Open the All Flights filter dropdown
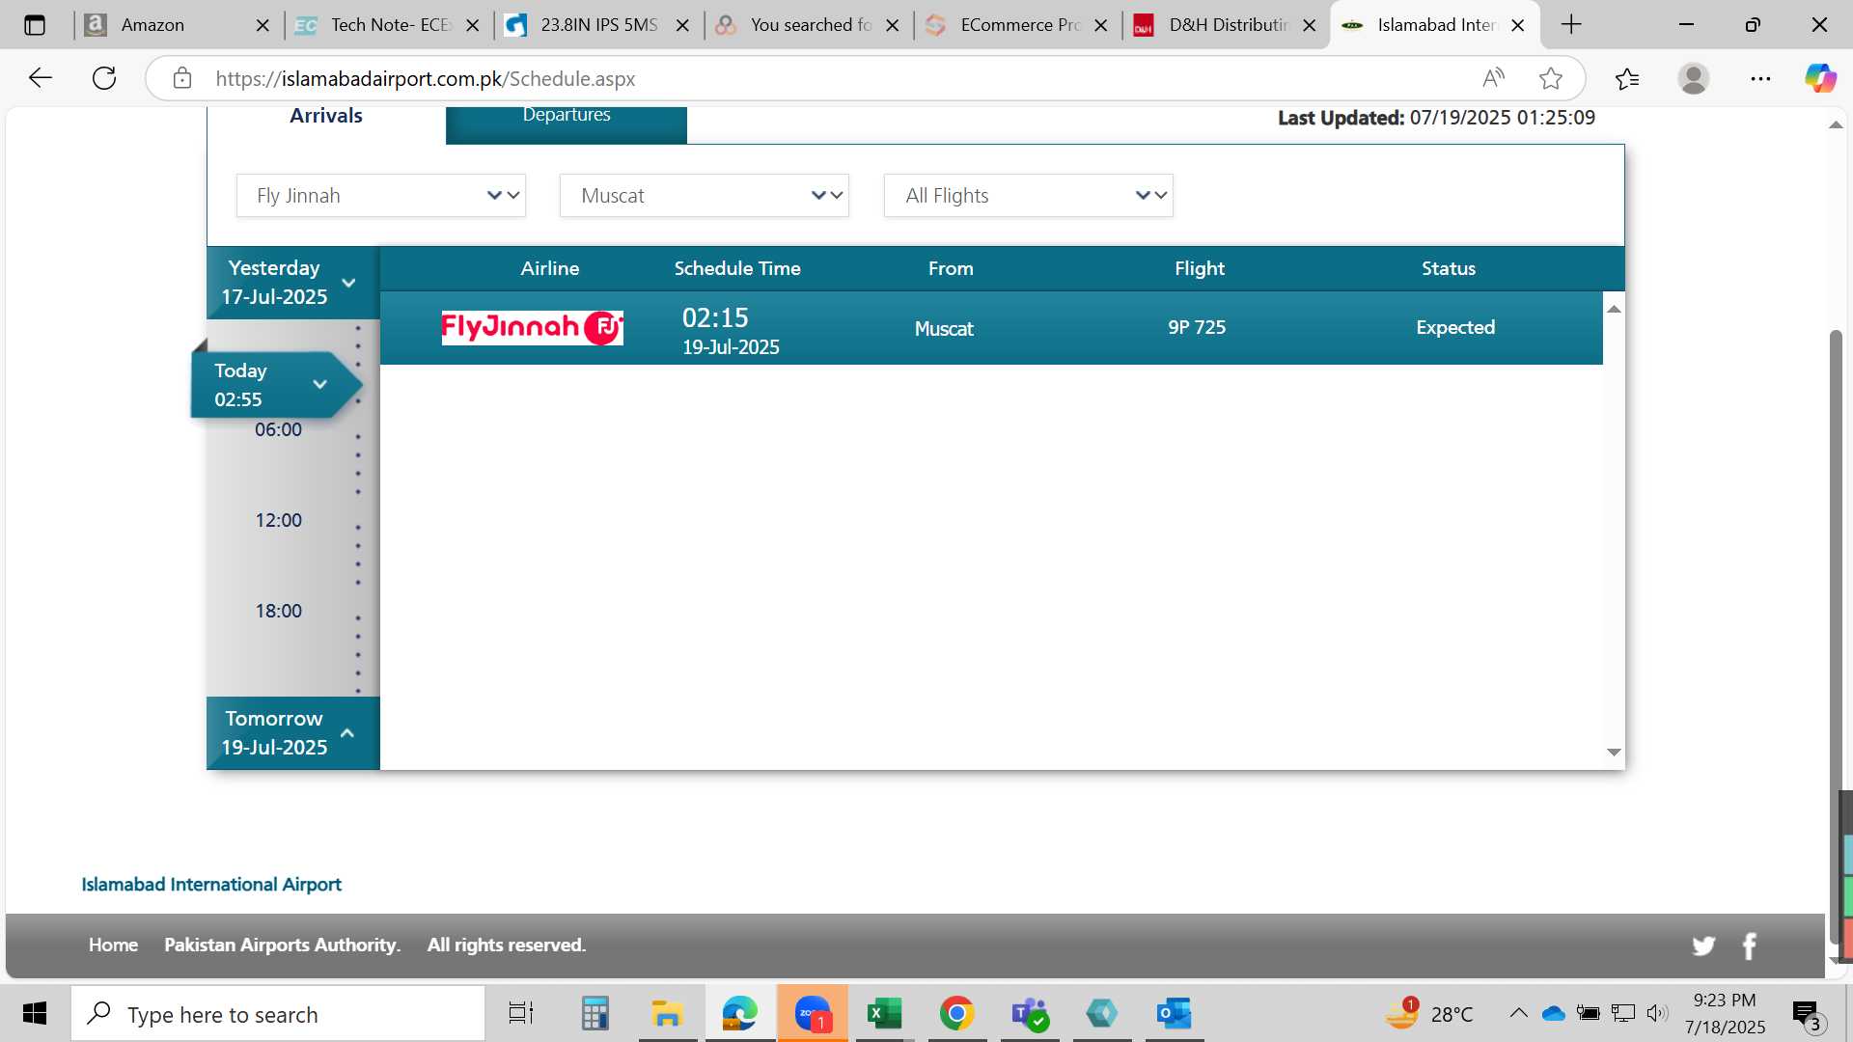The height and width of the screenshot is (1042, 1853). pyautogui.click(x=1029, y=196)
